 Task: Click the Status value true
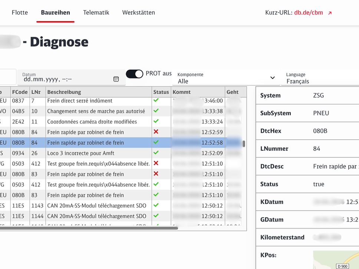click(319, 184)
